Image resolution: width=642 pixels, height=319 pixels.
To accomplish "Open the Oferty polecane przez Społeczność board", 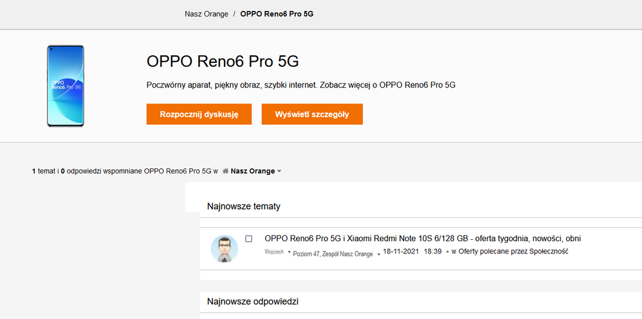I will point(513,251).
